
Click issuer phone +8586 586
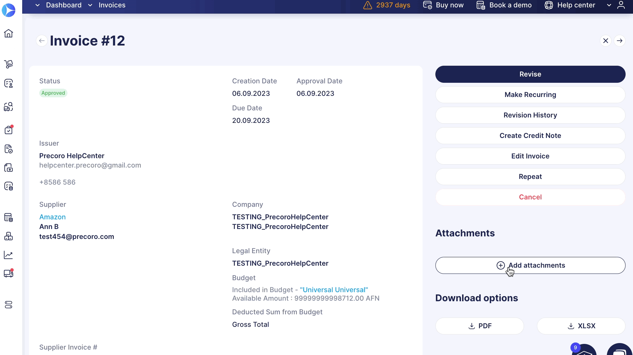click(57, 182)
